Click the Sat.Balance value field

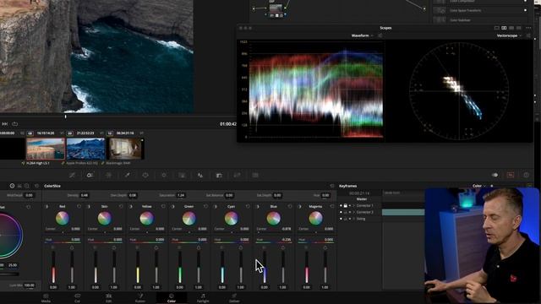tap(229, 195)
